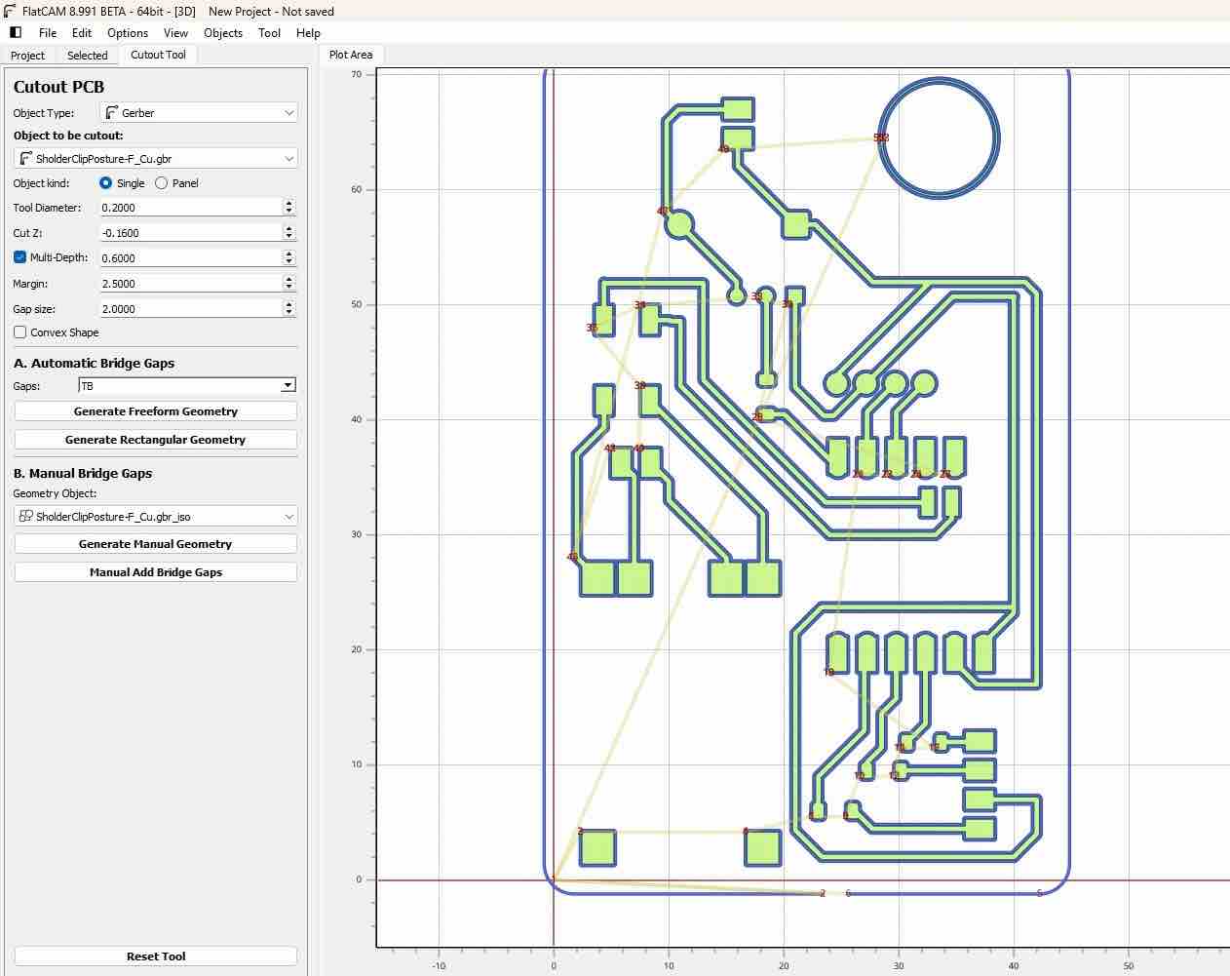Click the FlatCAM application icon in title bar
This screenshot has width=1230, height=976.
point(10,11)
